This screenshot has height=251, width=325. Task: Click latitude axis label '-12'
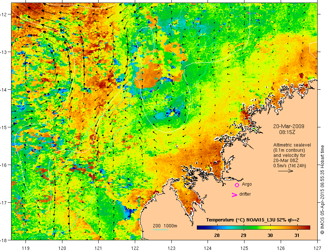(4, 14)
